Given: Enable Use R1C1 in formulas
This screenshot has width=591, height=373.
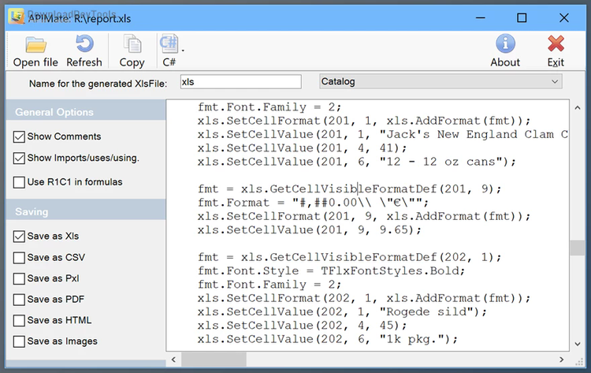Looking at the screenshot, I should (19, 182).
